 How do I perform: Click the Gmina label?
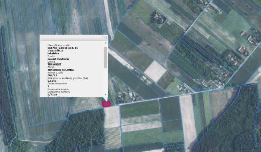pos(51,62)
